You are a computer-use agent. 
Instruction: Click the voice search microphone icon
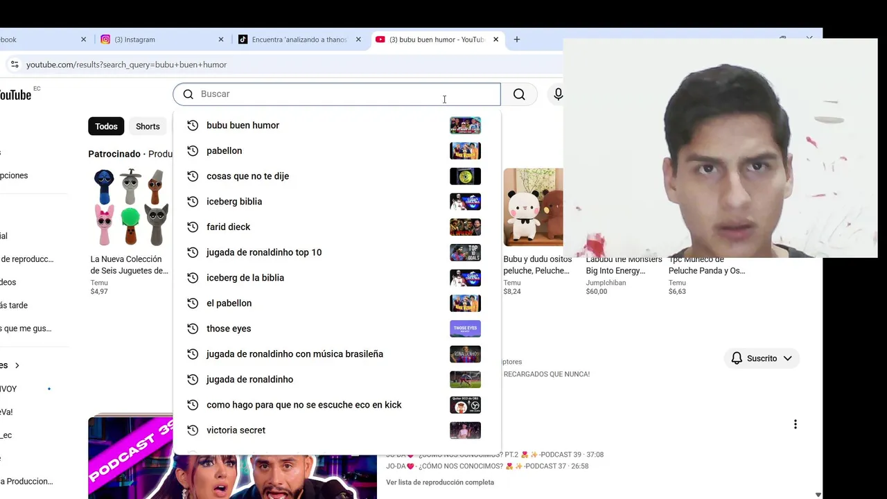tap(558, 94)
